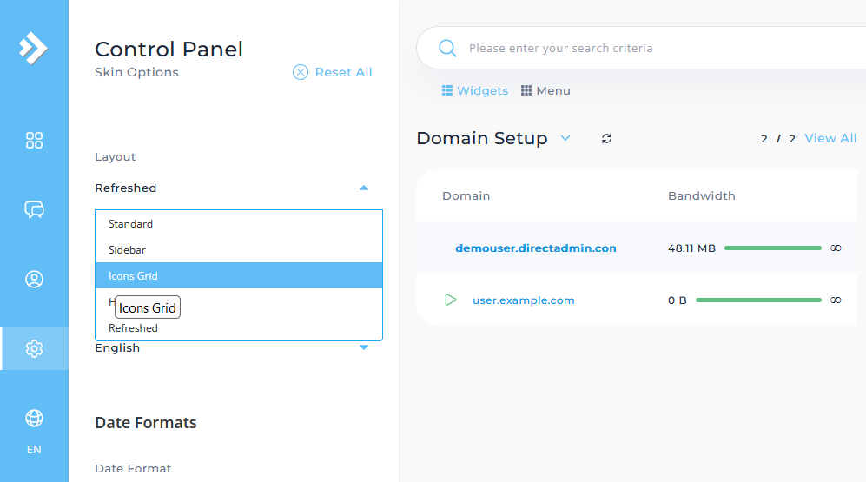Click the DirectAdmin logo icon
866x482 pixels.
tap(33, 48)
